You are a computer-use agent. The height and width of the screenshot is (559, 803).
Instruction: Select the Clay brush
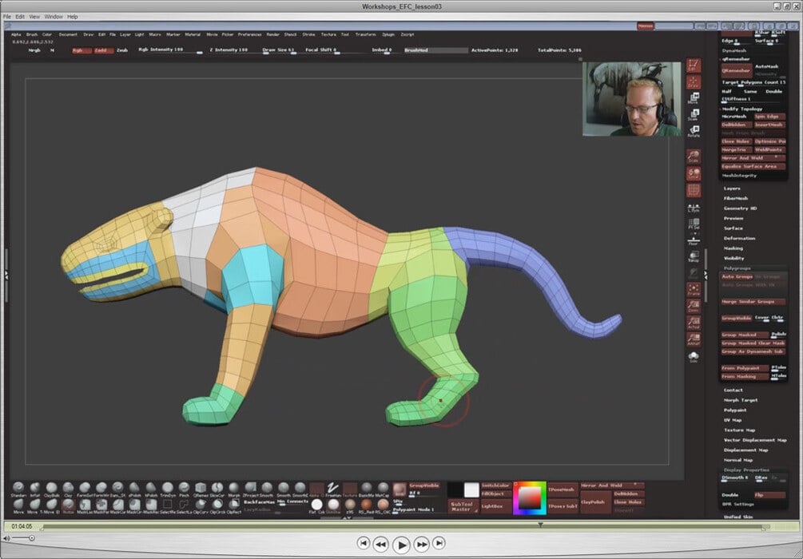click(x=68, y=489)
